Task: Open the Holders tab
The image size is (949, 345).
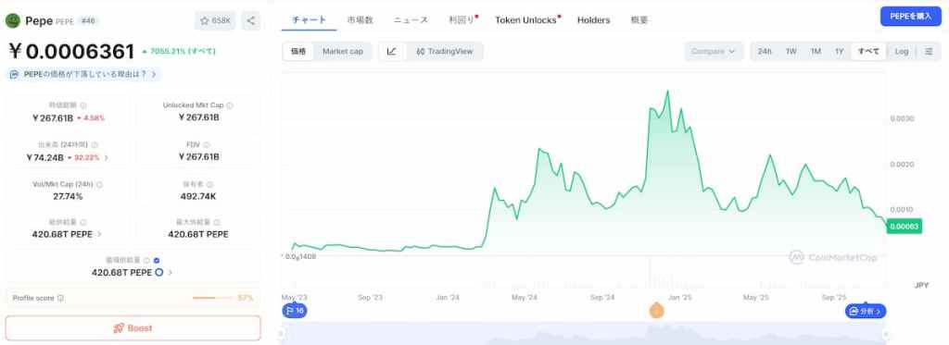Action: click(x=594, y=20)
